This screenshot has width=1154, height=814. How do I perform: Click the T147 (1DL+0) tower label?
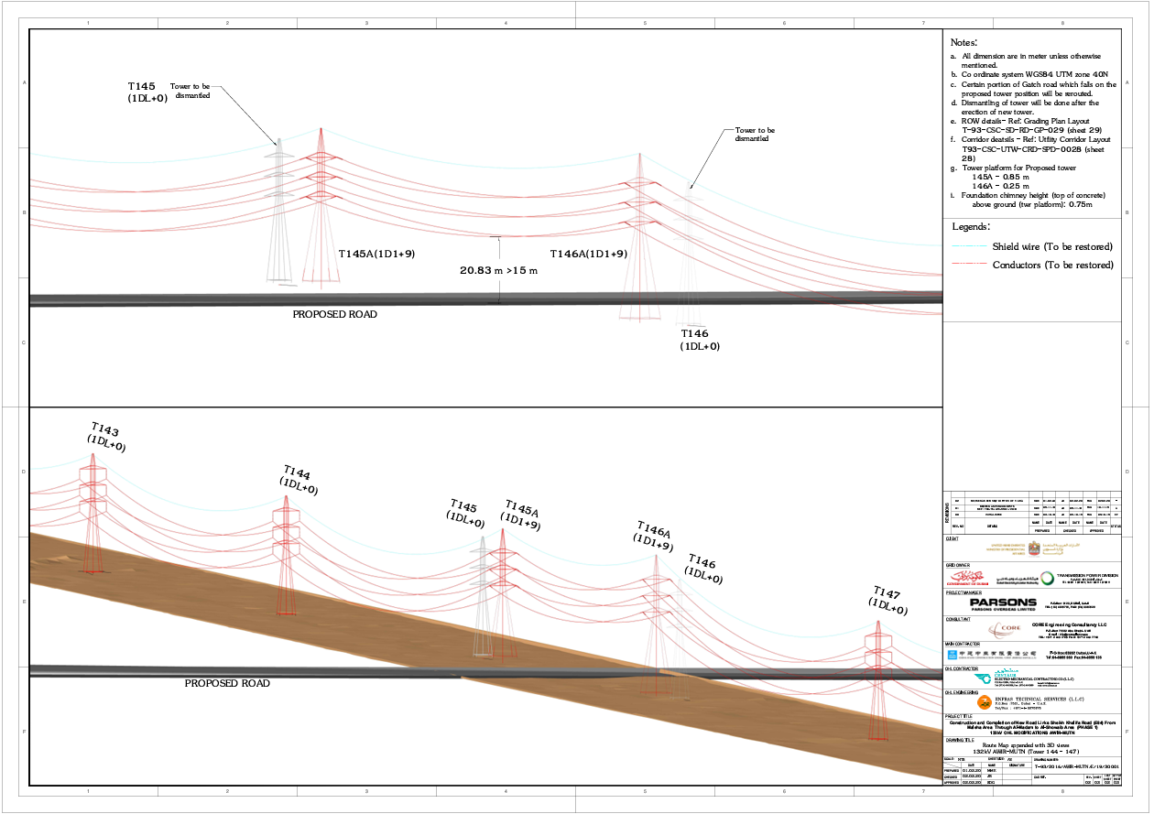click(x=890, y=599)
